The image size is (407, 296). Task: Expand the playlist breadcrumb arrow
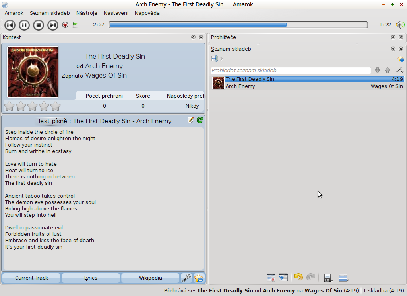[x=221, y=59]
